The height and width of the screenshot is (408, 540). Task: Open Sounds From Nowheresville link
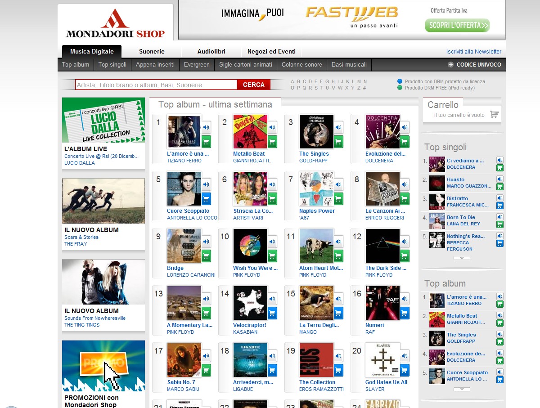[95, 318]
